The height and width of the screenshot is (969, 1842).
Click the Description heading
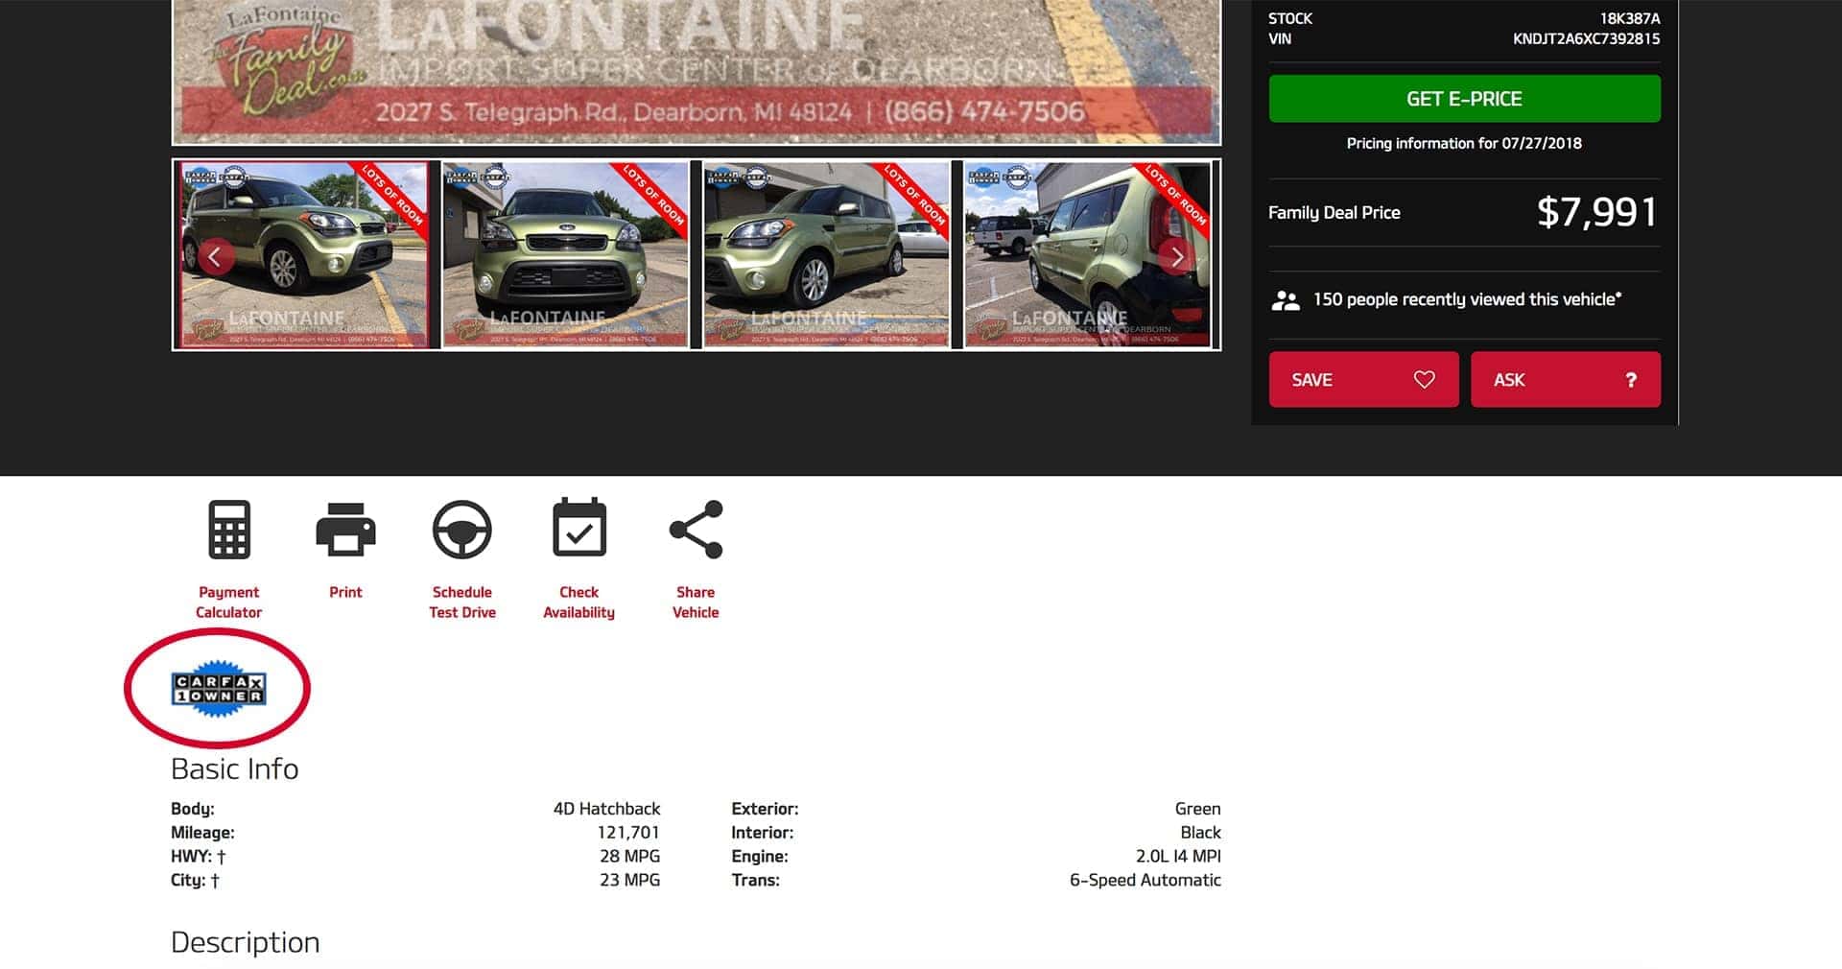[245, 942]
